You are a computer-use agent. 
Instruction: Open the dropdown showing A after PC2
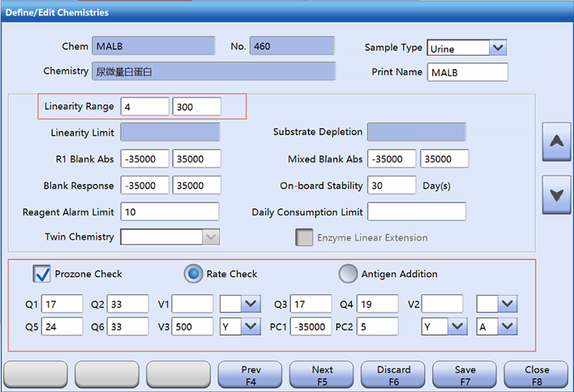tap(507, 326)
